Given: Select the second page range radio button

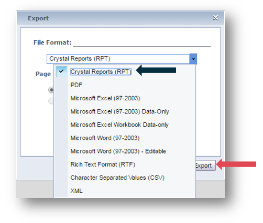Looking at the screenshot, I should (51, 101).
